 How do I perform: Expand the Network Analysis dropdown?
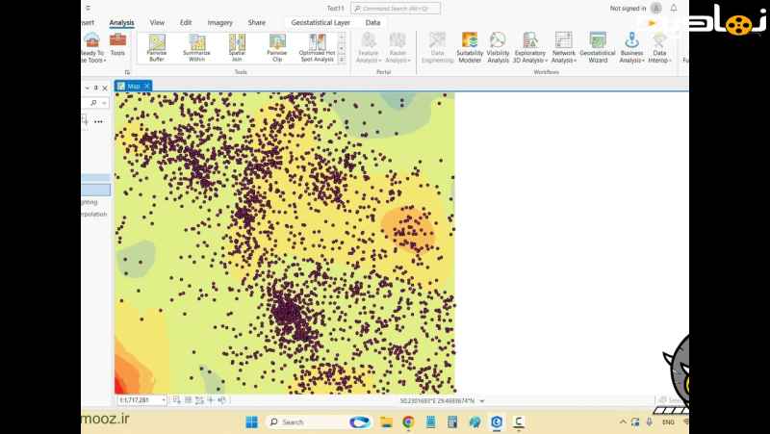(564, 47)
